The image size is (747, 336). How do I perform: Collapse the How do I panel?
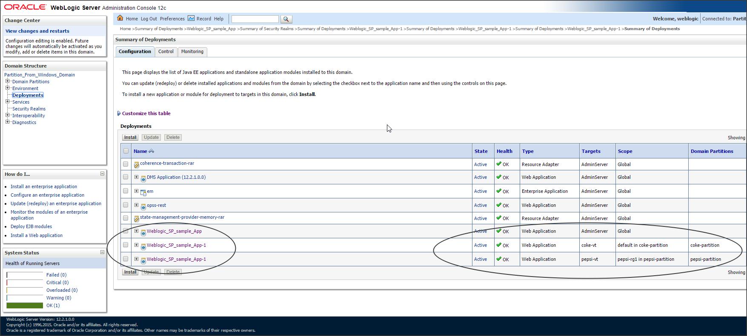pyautogui.click(x=102, y=174)
